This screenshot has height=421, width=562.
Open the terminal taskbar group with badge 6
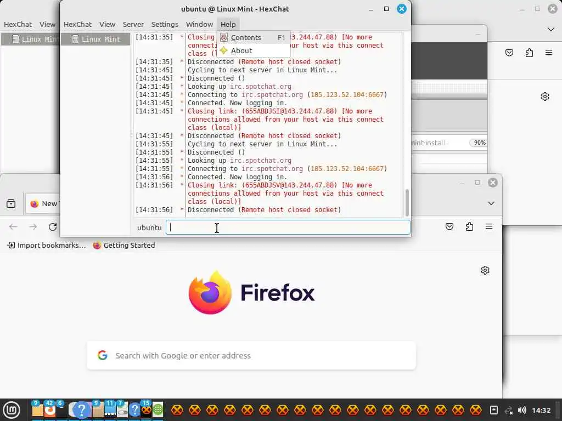point(61,410)
